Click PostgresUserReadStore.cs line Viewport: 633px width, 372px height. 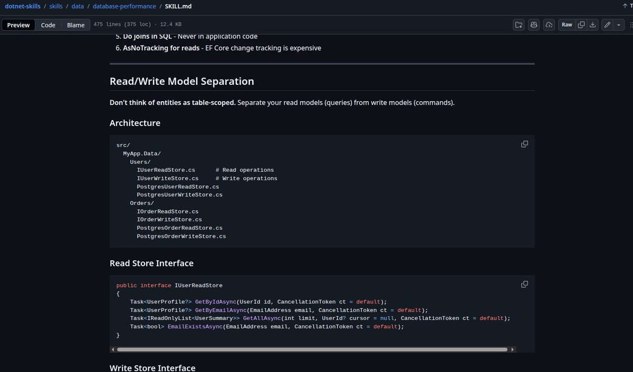(x=178, y=187)
